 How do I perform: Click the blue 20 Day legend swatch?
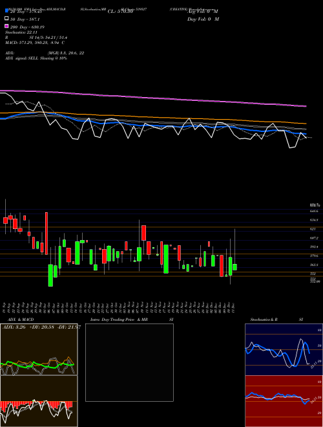pyautogui.click(x=7, y=11)
